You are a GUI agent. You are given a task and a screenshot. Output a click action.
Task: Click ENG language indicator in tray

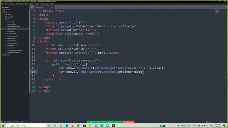click(x=211, y=126)
